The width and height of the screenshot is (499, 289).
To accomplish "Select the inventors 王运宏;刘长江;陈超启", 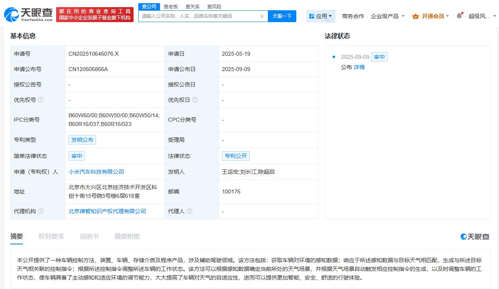I will point(248,172).
